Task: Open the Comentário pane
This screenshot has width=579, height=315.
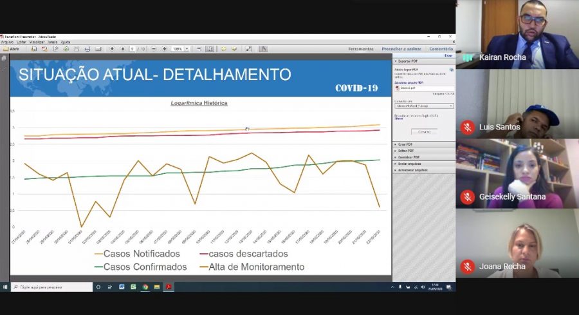Action: click(441, 49)
